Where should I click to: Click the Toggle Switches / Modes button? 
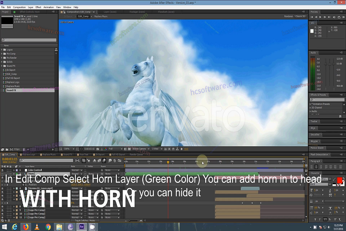(85, 220)
